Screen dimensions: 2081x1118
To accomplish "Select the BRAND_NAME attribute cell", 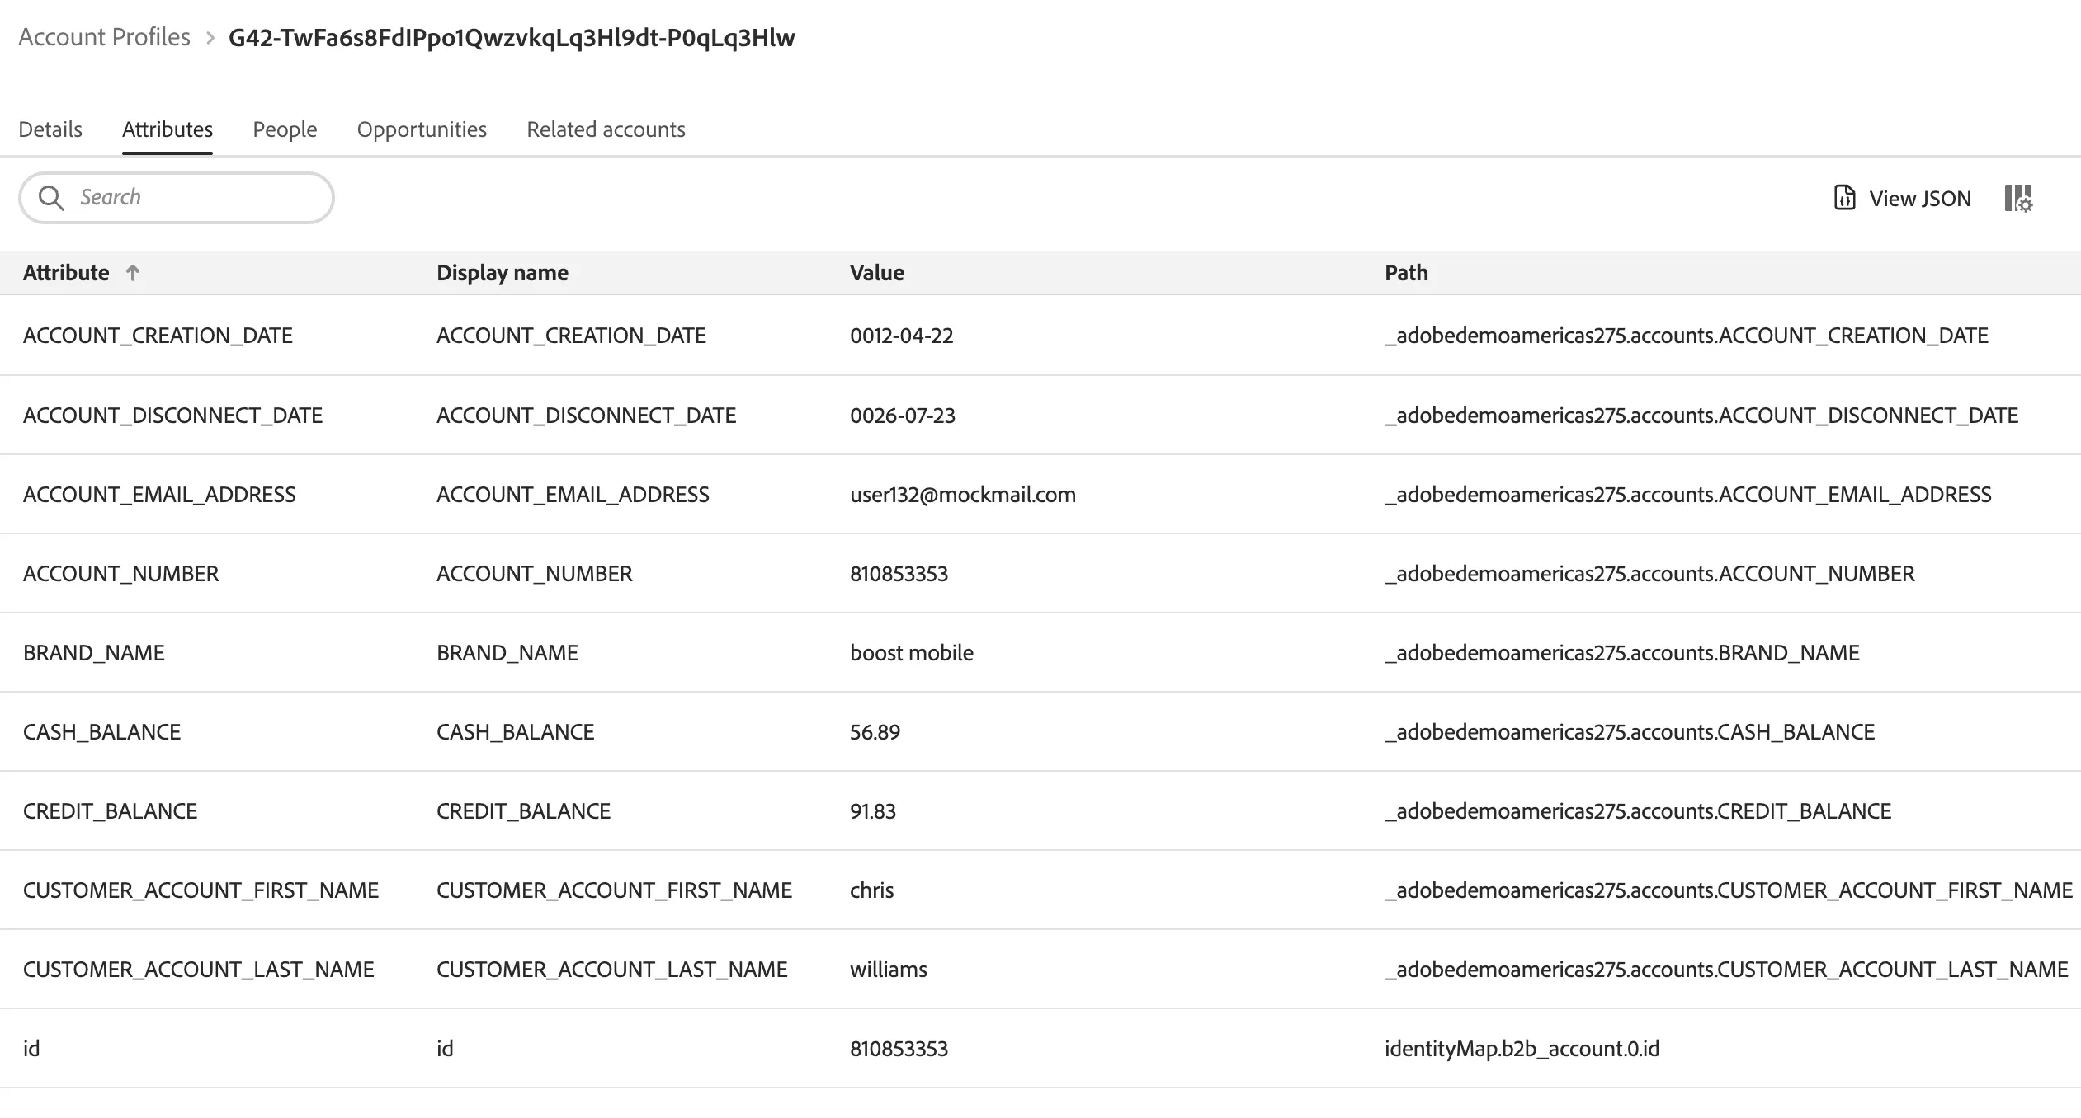I will coord(94,653).
